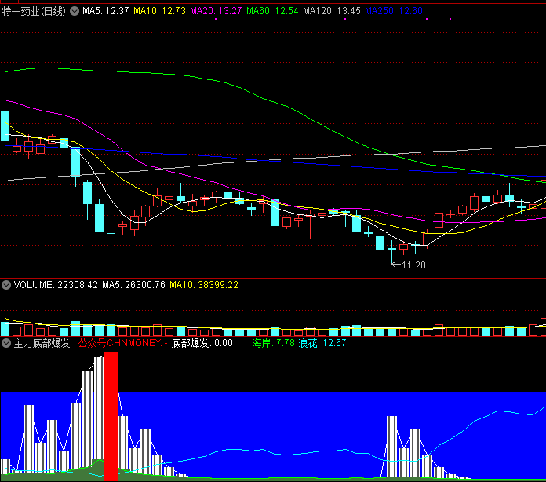Select the magenta MA20: 13.27 label
546x482 pixels.
pos(216,11)
